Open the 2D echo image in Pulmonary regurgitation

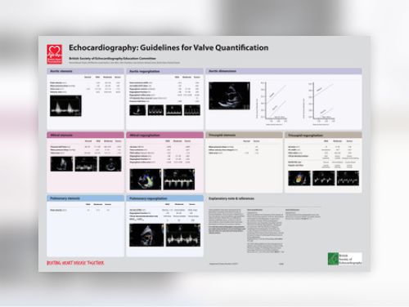tap(146, 235)
